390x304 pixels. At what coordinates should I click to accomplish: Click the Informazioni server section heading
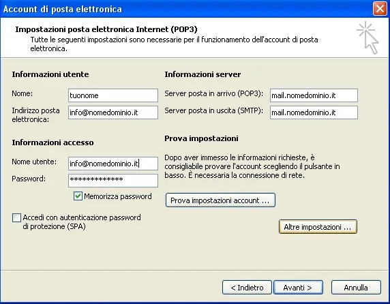pos(202,74)
